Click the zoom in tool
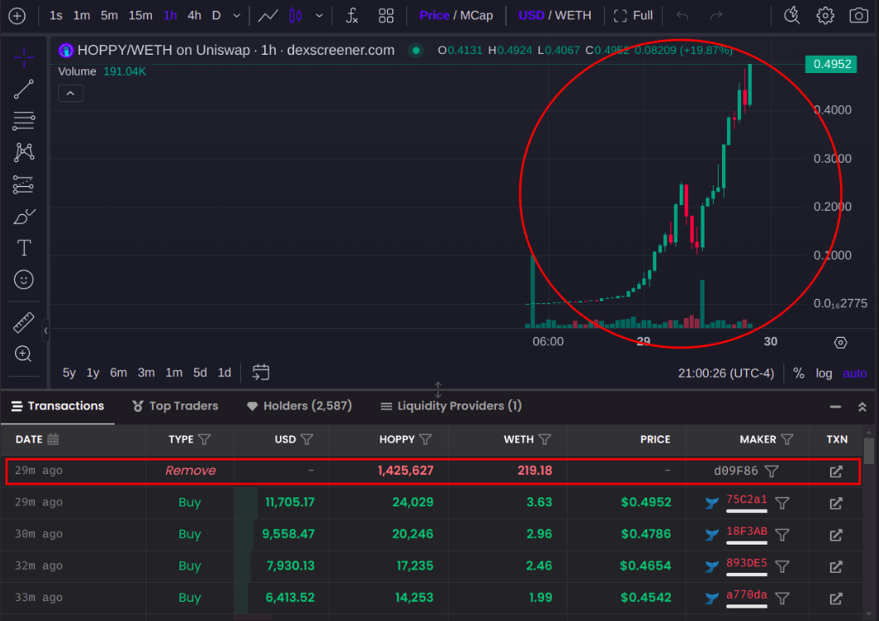The width and height of the screenshot is (879, 621). click(x=24, y=354)
